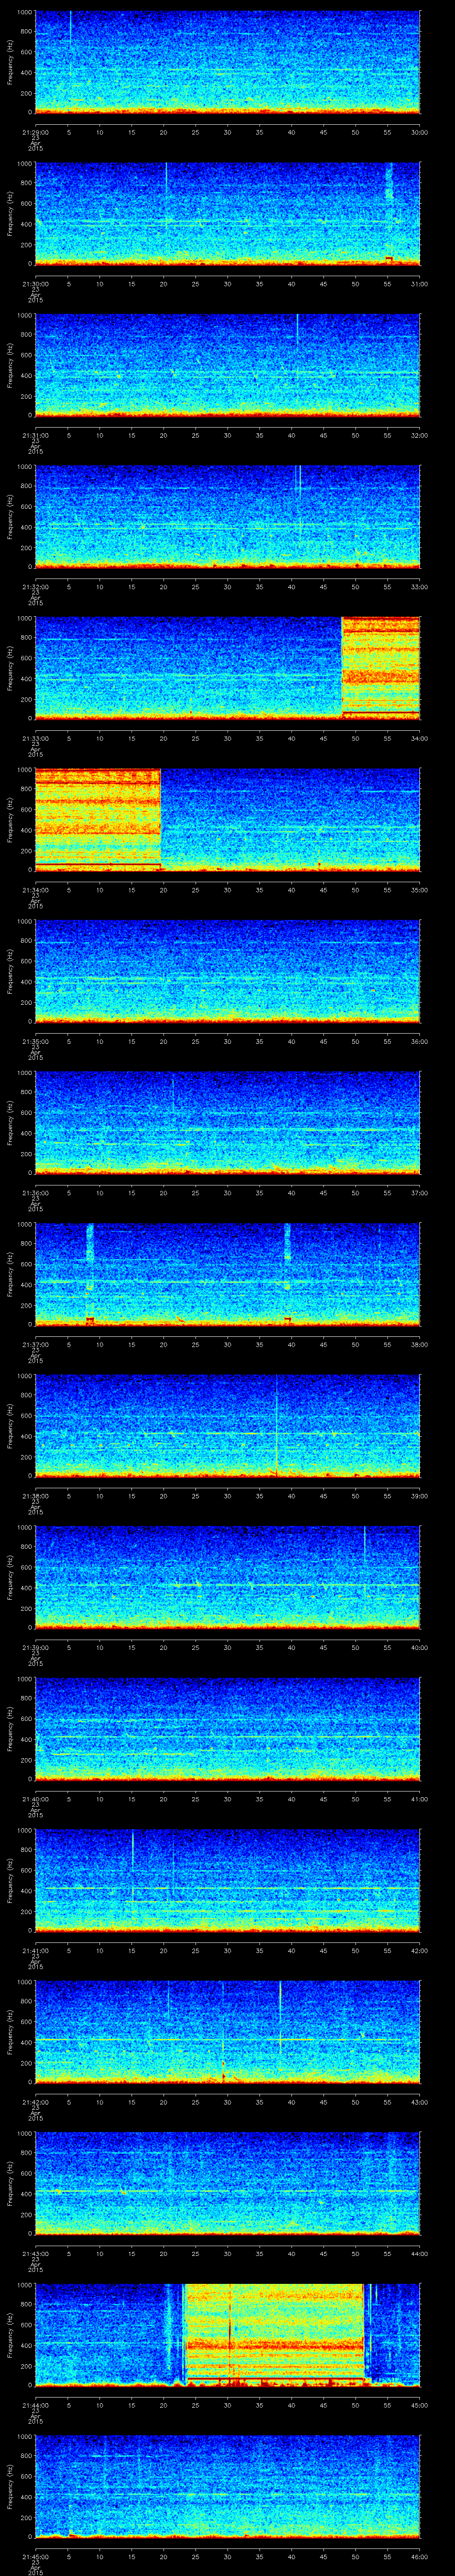Click the vertical pulse near 8 seconds in the 21:37 panel
455x2576 pixels.
(x=90, y=1273)
